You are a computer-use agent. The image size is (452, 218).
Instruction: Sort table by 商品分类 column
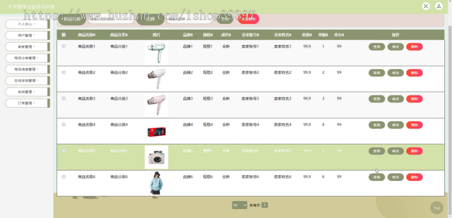click(119, 35)
